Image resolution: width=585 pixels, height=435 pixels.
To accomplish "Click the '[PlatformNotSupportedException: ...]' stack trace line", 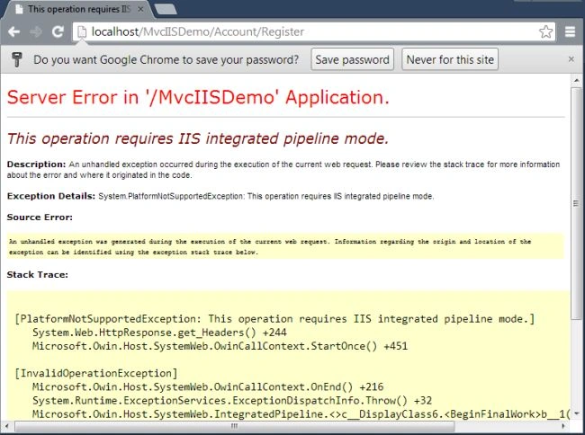I will 274,319.
